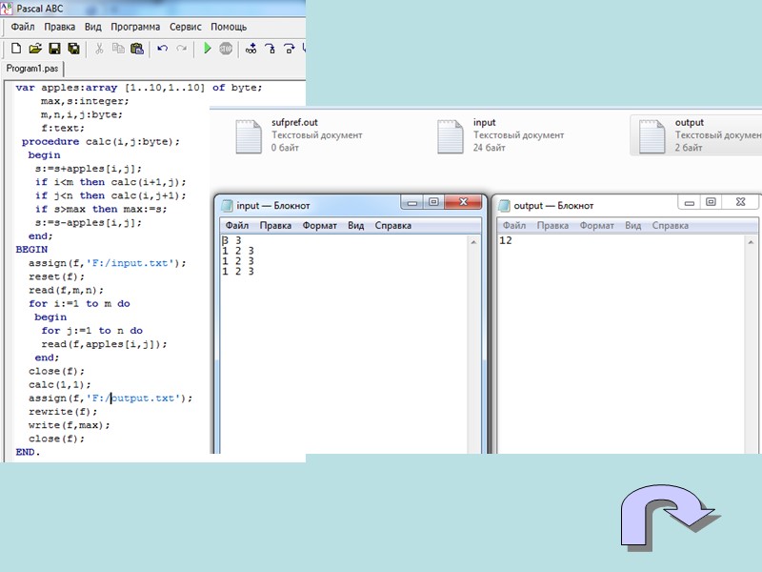Viewport: 762px width, 572px height.
Task: Maximize the output Notepad window
Action: (711, 202)
